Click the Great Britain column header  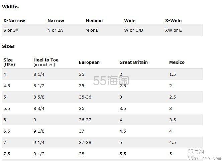coord(133,62)
